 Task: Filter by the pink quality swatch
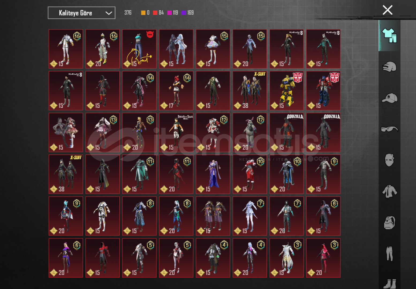(169, 13)
